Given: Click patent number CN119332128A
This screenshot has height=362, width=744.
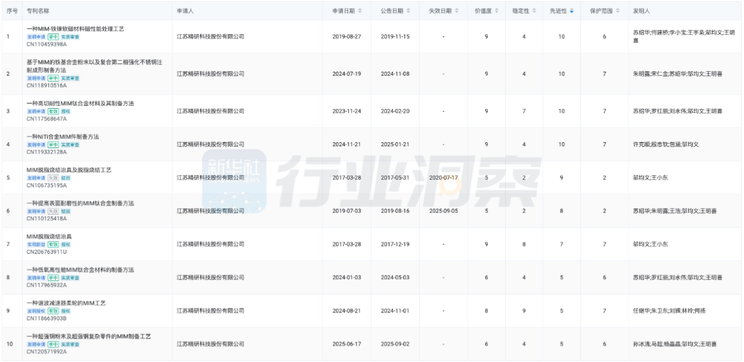Looking at the screenshot, I should pos(46,152).
